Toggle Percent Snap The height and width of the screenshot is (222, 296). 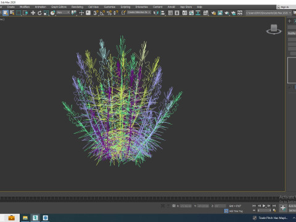[x=109, y=13]
